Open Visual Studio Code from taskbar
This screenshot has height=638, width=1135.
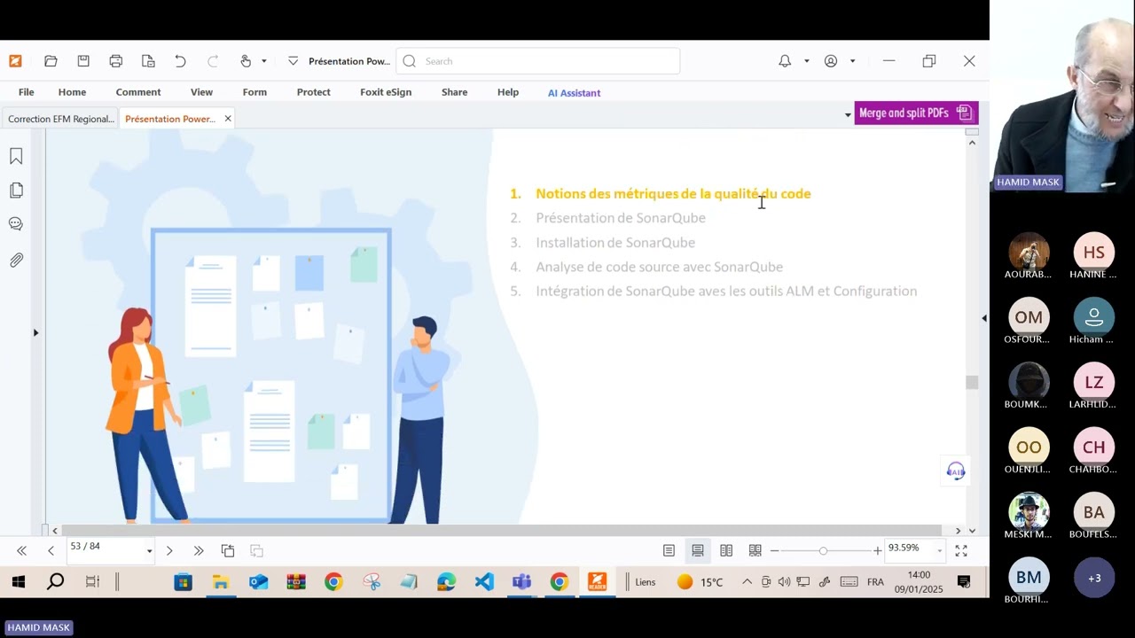pyautogui.click(x=484, y=582)
